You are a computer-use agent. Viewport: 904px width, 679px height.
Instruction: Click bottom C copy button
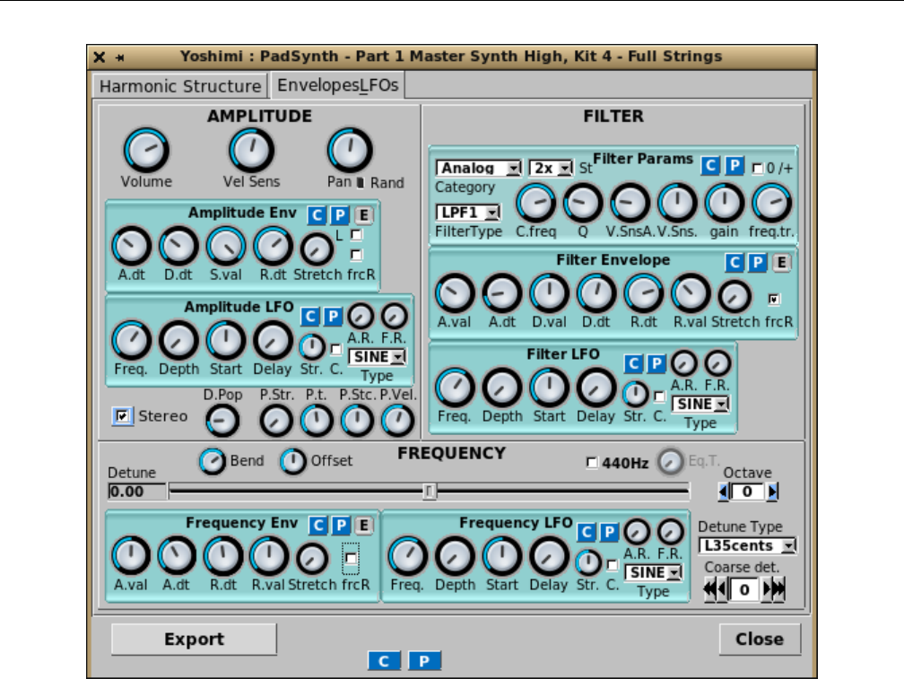click(384, 660)
